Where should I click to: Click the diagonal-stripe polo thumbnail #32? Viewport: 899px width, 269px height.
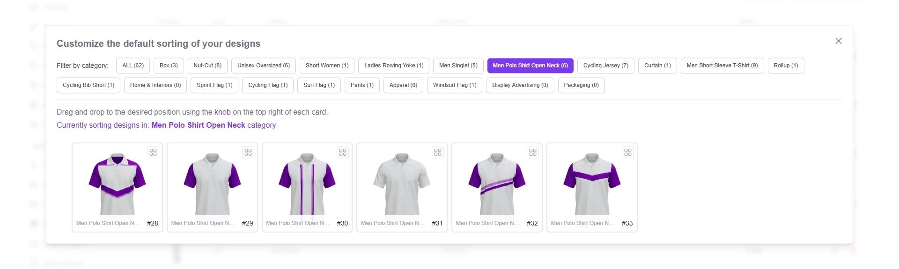tap(497, 184)
